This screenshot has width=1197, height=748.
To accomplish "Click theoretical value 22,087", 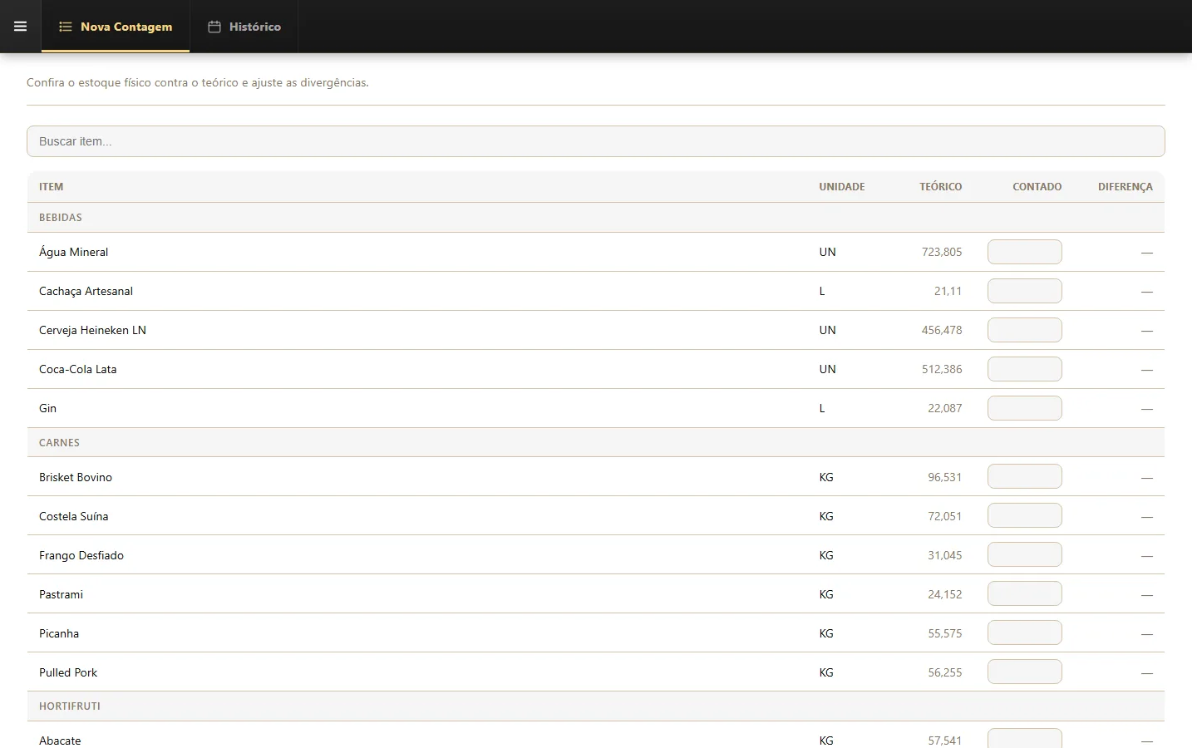I will click(944, 408).
